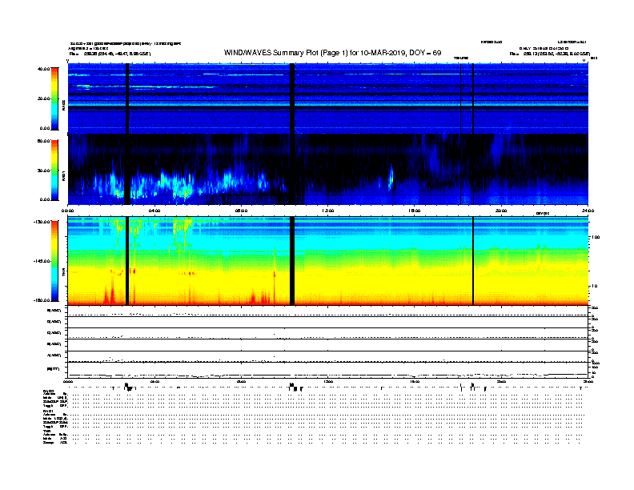
Task: Click the TNR heading in the status block
Action: click(x=46, y=431)
